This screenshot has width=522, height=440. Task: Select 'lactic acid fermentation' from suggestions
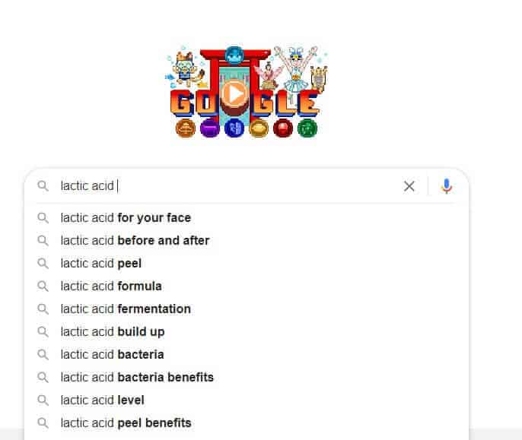247,309
